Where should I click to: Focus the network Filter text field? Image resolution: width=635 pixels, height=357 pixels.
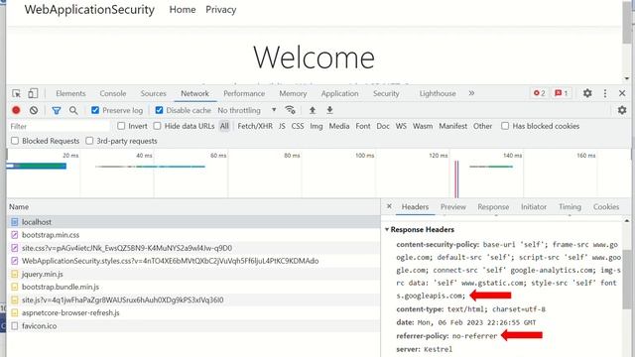60,126
